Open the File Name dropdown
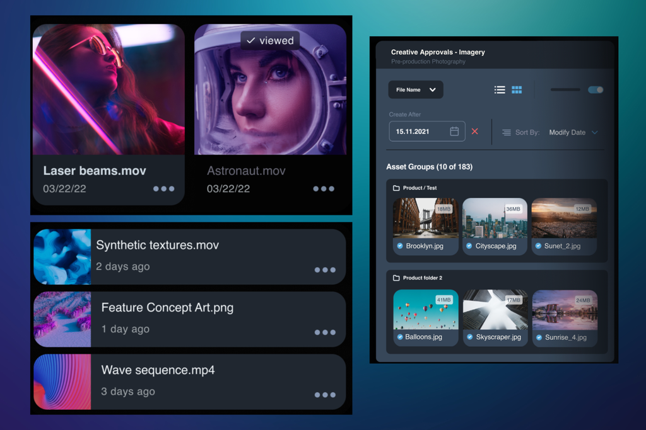Viewport: 646px width, 430px height. pyautogui.click(x=415, y=89)
